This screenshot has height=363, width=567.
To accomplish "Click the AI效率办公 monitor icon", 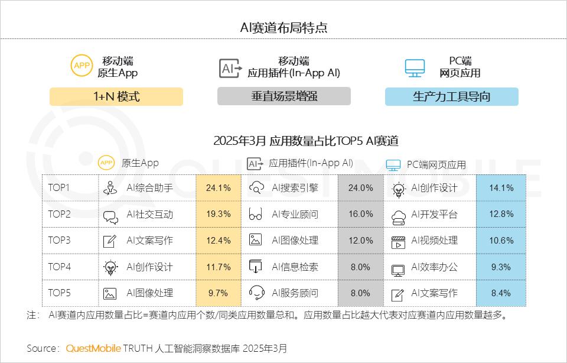I will (397, 270).
